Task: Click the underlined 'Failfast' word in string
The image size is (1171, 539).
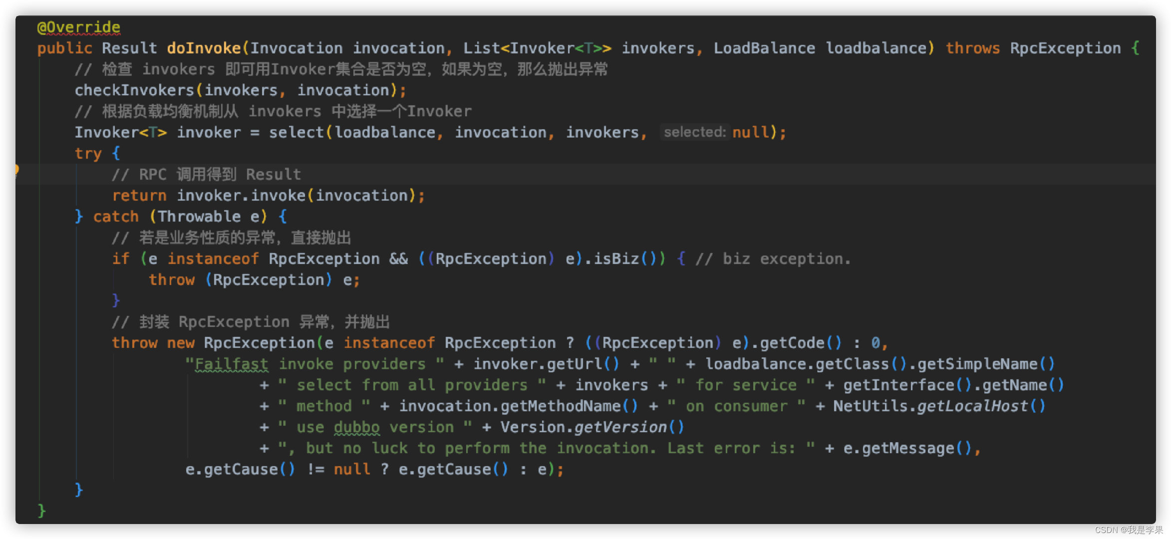Action: 231,364
